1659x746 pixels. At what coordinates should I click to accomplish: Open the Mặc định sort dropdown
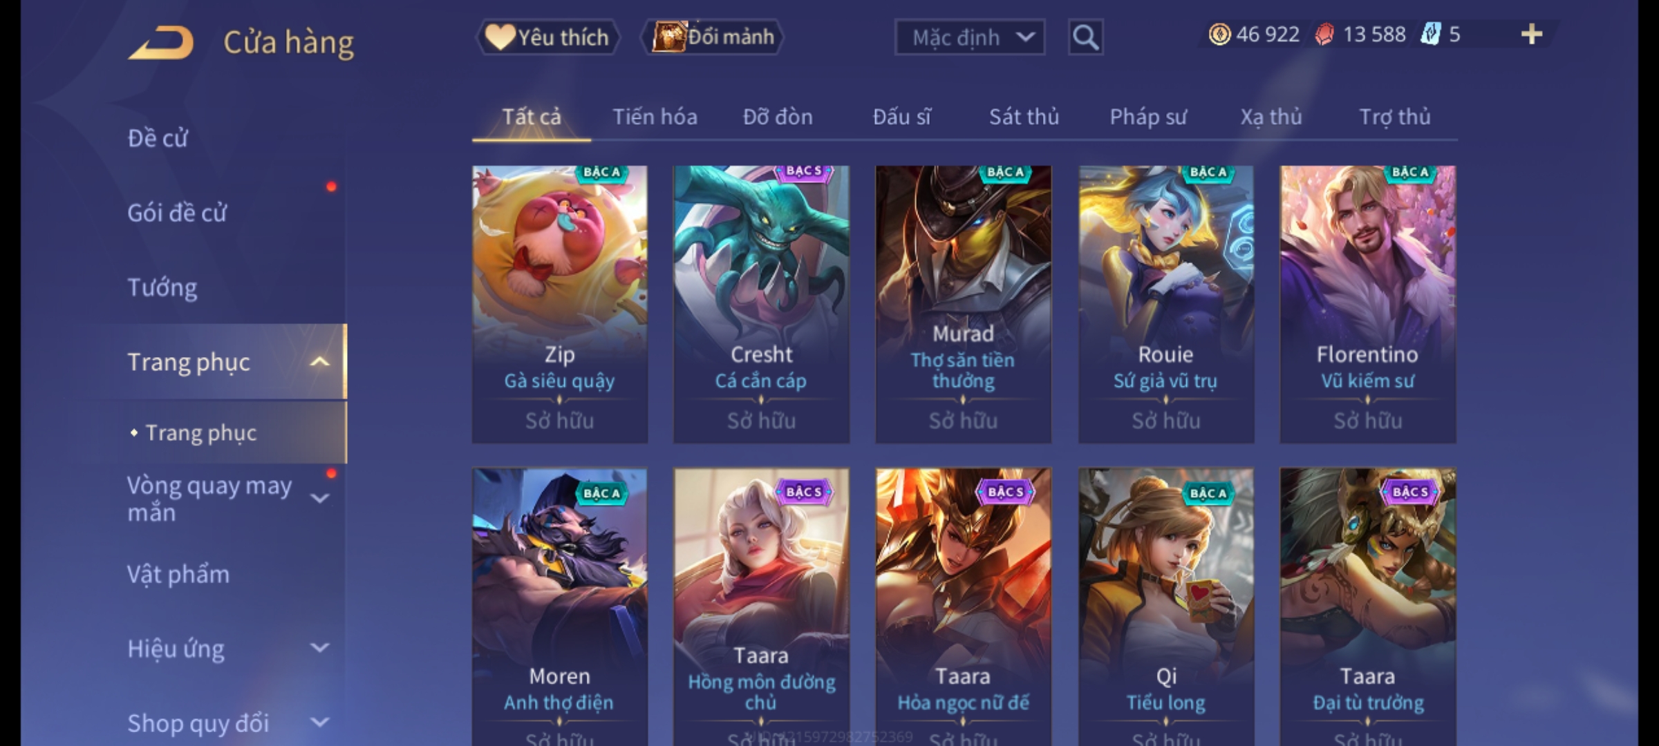click(969, 37)
